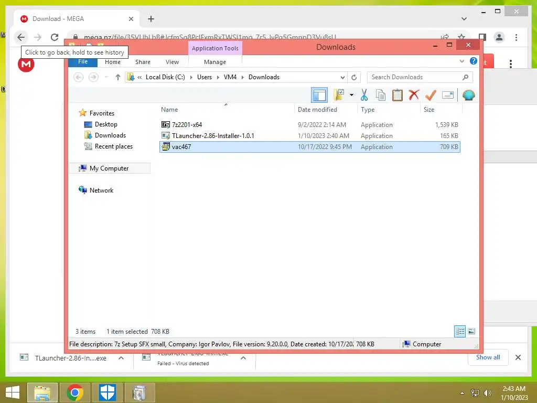Open options for TLauncher-2.86-In....exe download
Viewport: 537px width, 403px height.
click(121, 358)
